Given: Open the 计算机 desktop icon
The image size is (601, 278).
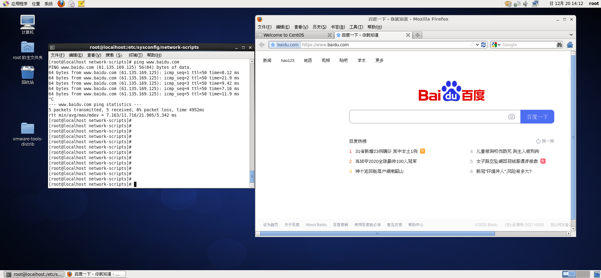Looking at the screenshot, I should (x=28, y=24).
